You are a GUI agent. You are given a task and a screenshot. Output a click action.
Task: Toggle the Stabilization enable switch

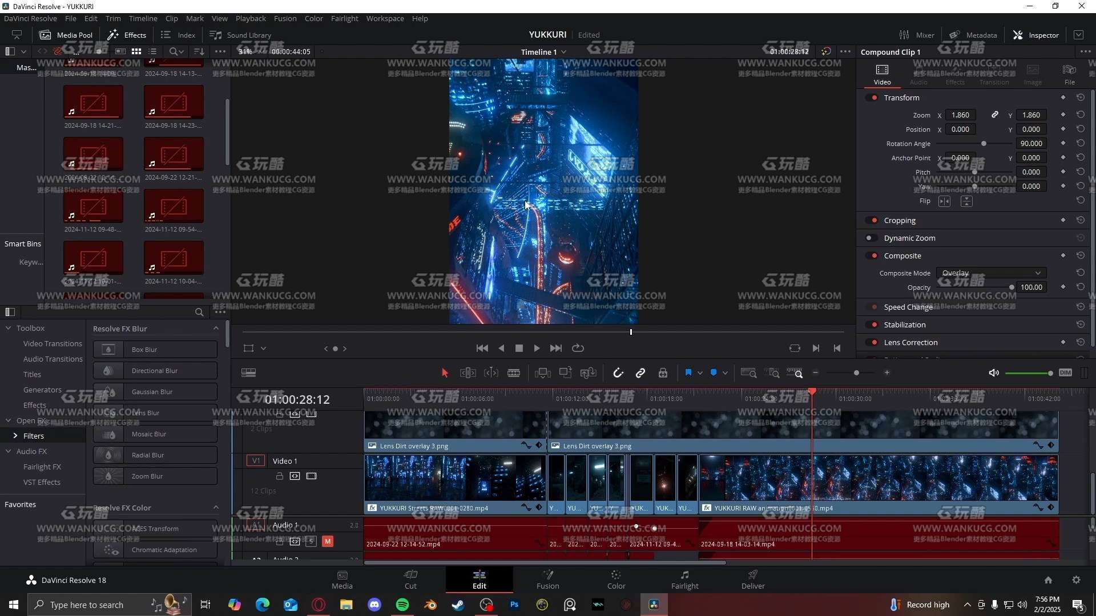[x=872, y=325]
